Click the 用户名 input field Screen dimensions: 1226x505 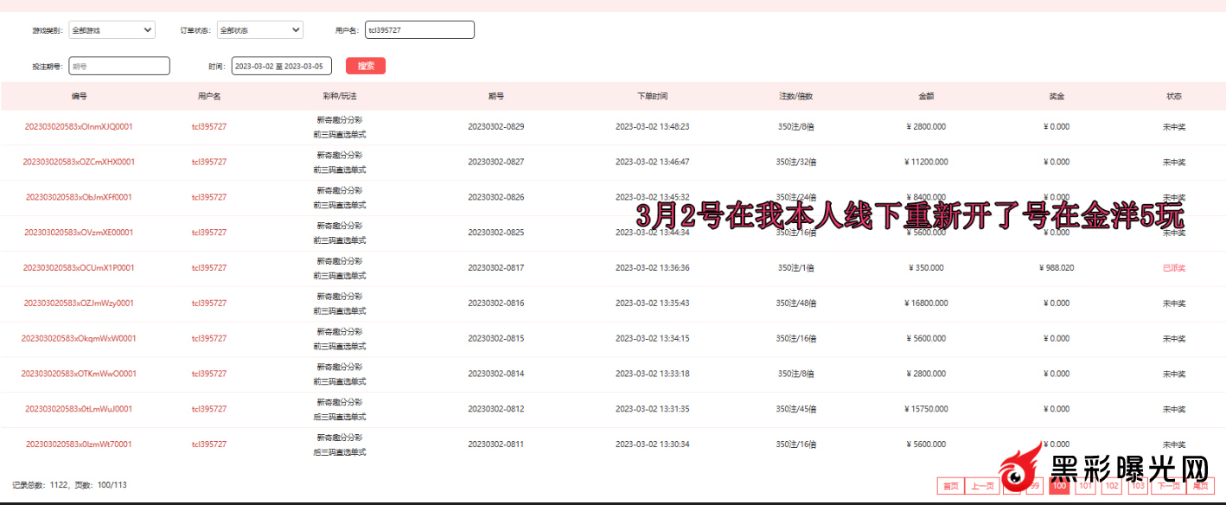click(419, 30)
